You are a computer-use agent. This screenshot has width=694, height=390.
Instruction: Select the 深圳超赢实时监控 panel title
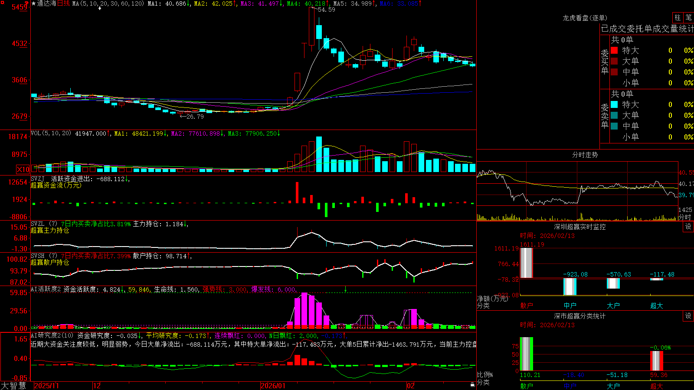579,227
